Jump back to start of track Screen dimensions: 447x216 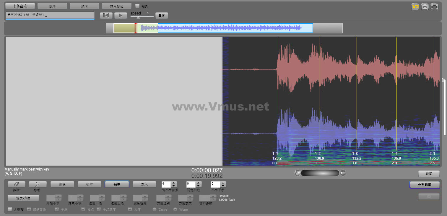click(106, 15)
